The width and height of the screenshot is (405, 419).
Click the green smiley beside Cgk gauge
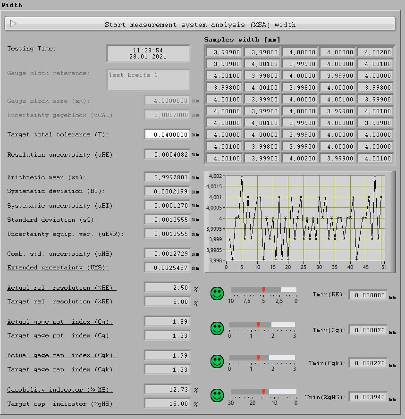click(217, 362)
